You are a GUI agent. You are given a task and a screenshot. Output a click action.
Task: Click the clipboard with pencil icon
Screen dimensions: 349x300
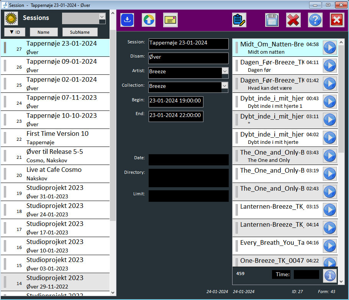[239, 20]
